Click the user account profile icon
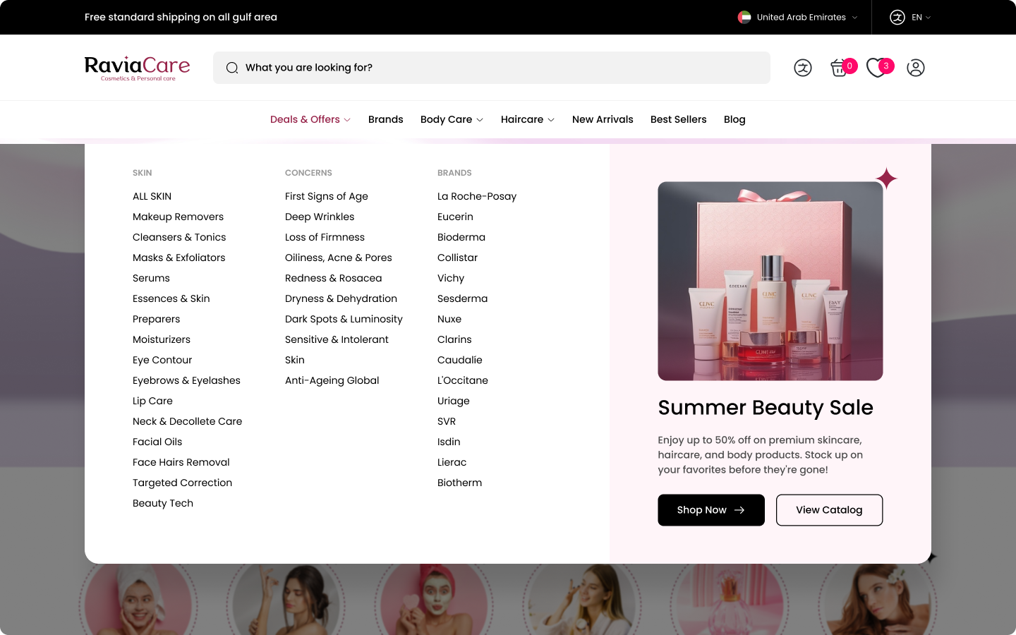Viewport: 1016px width, 635px height. 915,68
